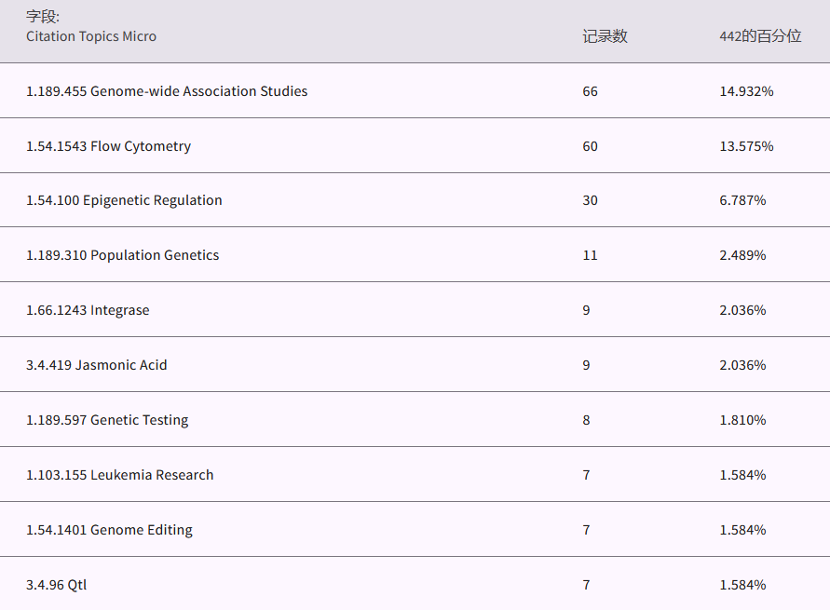Image resolution: width=830 pixels, height=610 pixels.
Task: Click the 2.489% value for Population Genetics
Action: pyautogui.click(x=742, y=255)
